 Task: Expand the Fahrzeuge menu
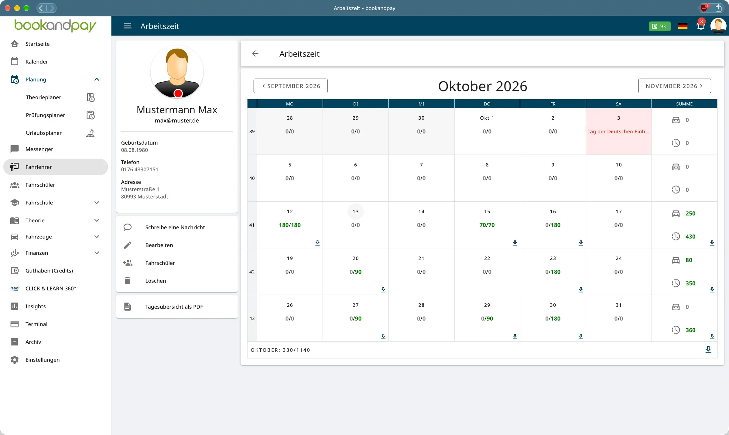pos(97,237)
